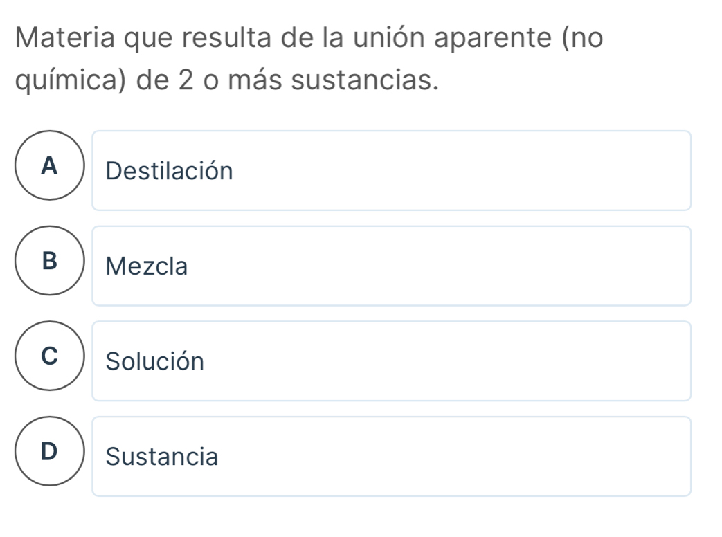Click the Destilación answer text
This screenshot has height=537, width=722.
point(170,171)
